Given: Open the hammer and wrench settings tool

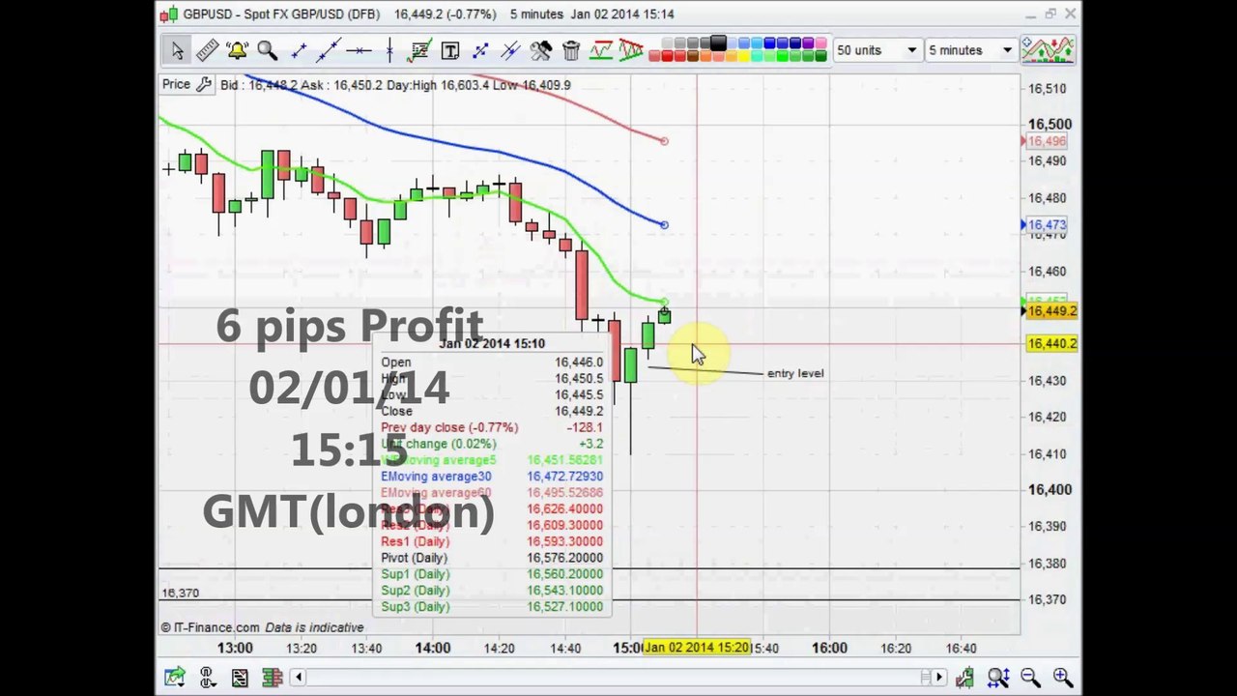Looking at the screenshot, I should pyautogui.click(x=540, y=50).
